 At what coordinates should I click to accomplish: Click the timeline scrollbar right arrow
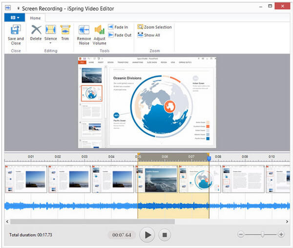click(x=287, y=222)
